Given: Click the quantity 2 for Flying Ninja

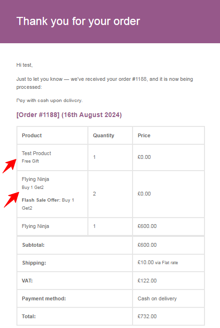Looking at the screenshot, I should tap(94, 194).
